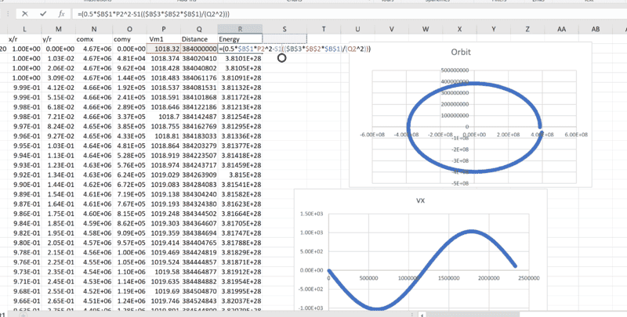The image size is (627, 317).
Task: Click VX chart axis label 1.50E+03
Action: pyautogui.click(x=311, y=214)
